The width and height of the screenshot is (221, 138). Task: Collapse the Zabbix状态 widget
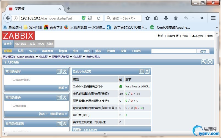click(147, 71)
